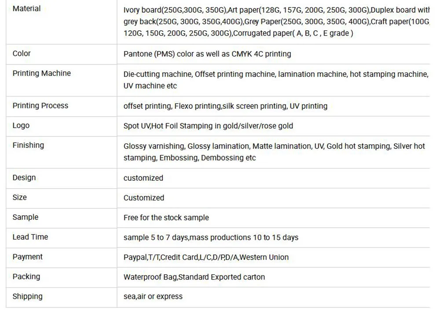Click the Die-cutting machine description text
The width and height of the screenshot is (440, 326).
pos(275,80)
